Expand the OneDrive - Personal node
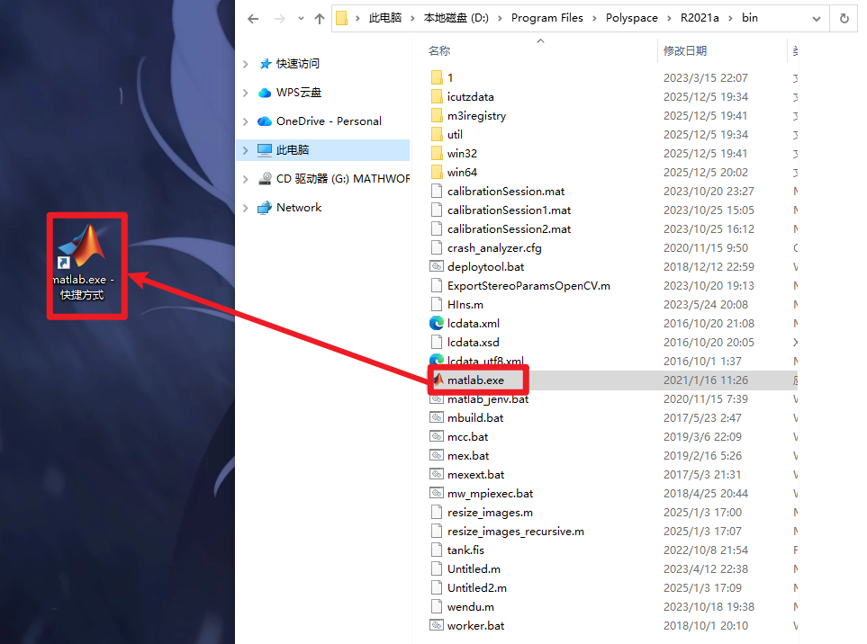Viewport: 867px width, 644px height. 246,121
